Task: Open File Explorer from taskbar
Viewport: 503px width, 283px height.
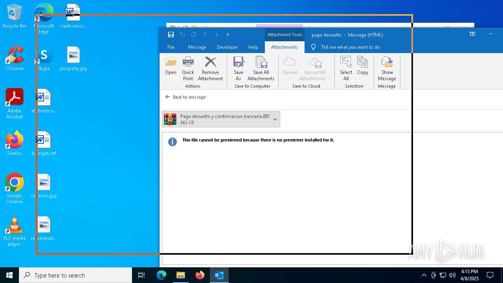Action: coord(181,275)
